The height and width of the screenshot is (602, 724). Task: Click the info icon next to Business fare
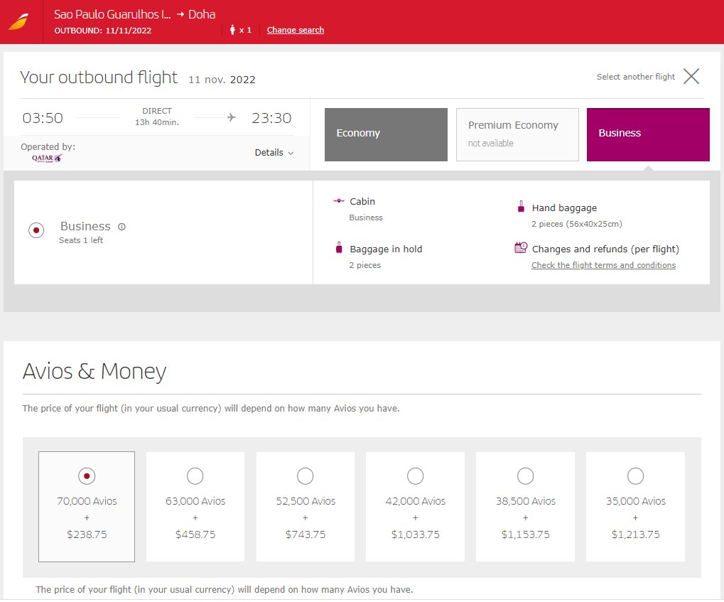(122, 227)
